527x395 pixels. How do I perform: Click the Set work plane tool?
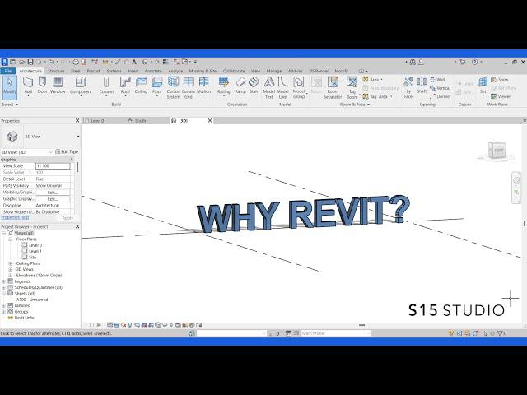click(483, 86)
